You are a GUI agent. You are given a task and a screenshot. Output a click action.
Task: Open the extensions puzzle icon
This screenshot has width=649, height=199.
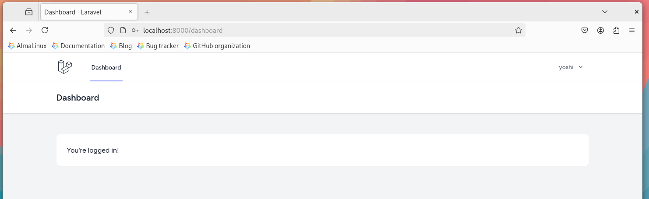click(x=616, y=30)
